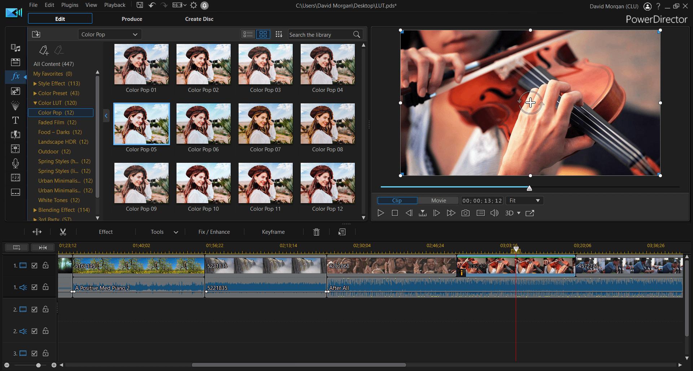Image resolution: width=693 pixels, height=371 pixels.
Task: Click the Effect button
Action: (x=106, y=232)
